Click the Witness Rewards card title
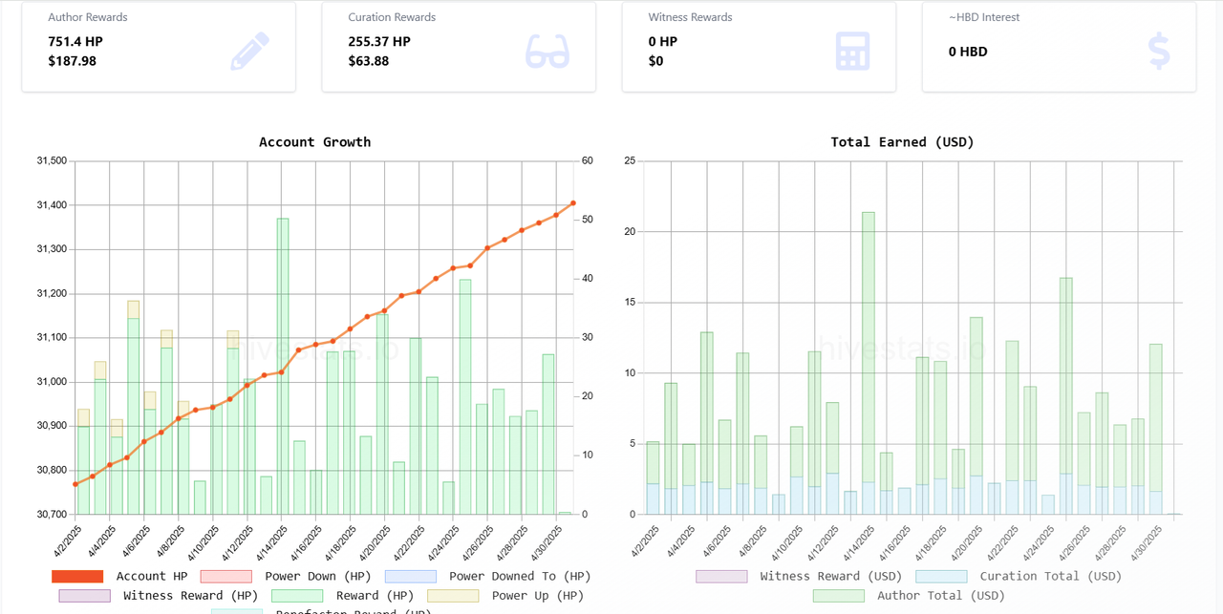 click(x=691, y=17)
